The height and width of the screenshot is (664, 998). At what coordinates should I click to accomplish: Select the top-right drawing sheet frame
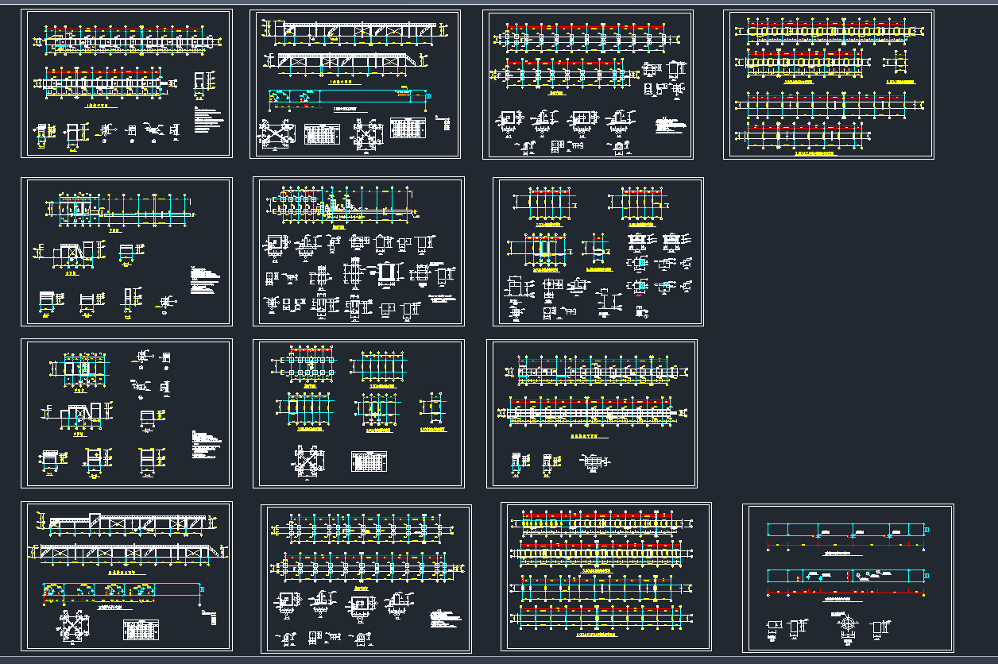pyautogui.click(x=828, y=84)
